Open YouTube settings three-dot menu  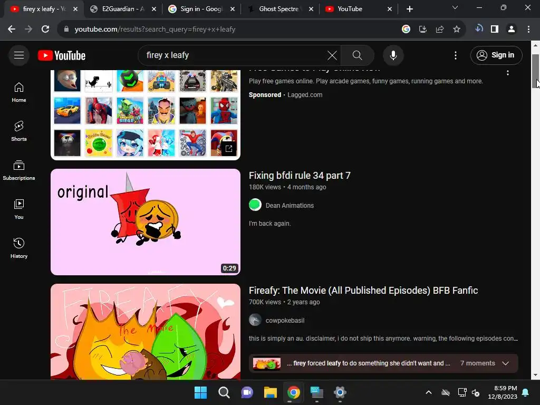[455, 55]
